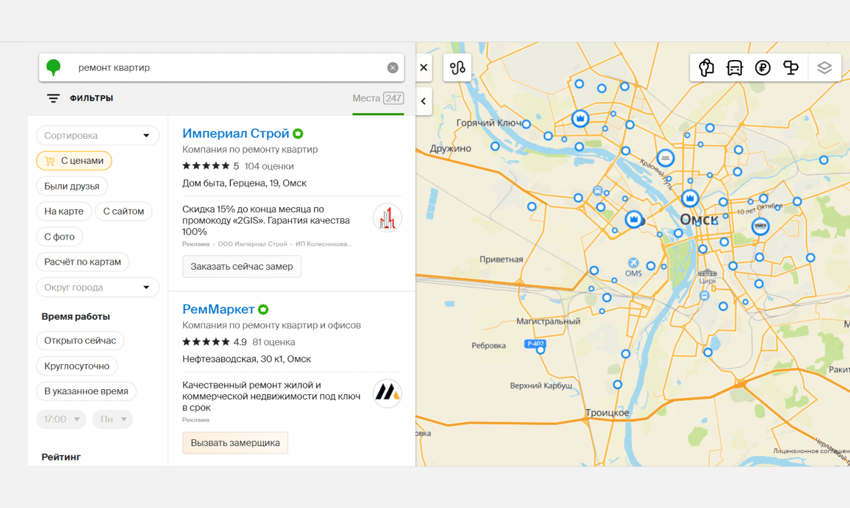This screenshot has height=508, width=850.
Task: Click the OMS airport icon on map
Action: [x=634, y=262]
